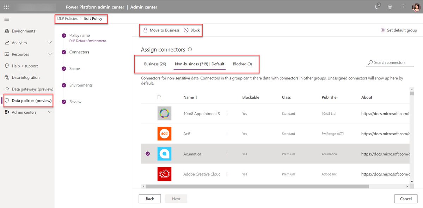The height and width of the screenshot is (208, 423).
Task: Go to the Environments step
Action: (x=81, y=85)
